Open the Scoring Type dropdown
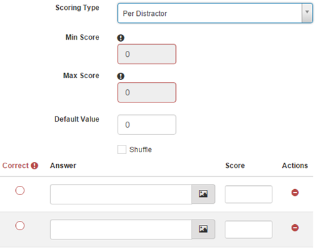The image size is (316, 248). [215, 13]
